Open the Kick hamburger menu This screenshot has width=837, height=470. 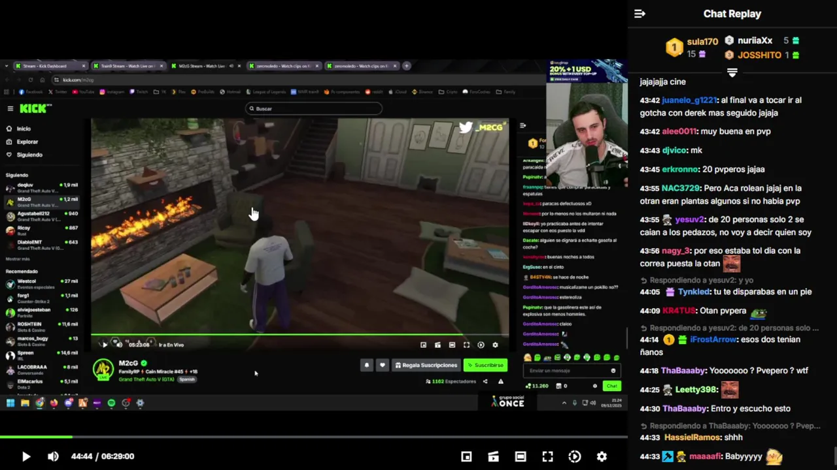click(x=10, y=108)
